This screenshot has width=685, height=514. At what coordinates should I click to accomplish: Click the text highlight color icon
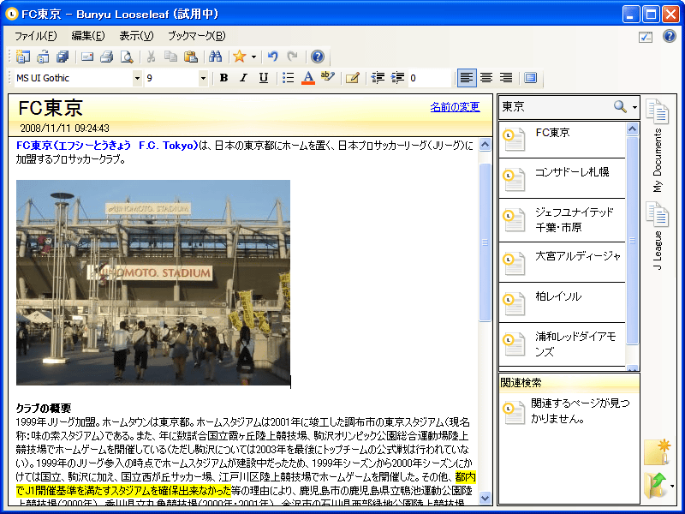[328, 77]
